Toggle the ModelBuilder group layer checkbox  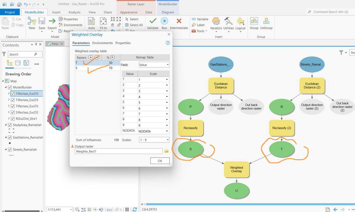[x=10, y=87]
